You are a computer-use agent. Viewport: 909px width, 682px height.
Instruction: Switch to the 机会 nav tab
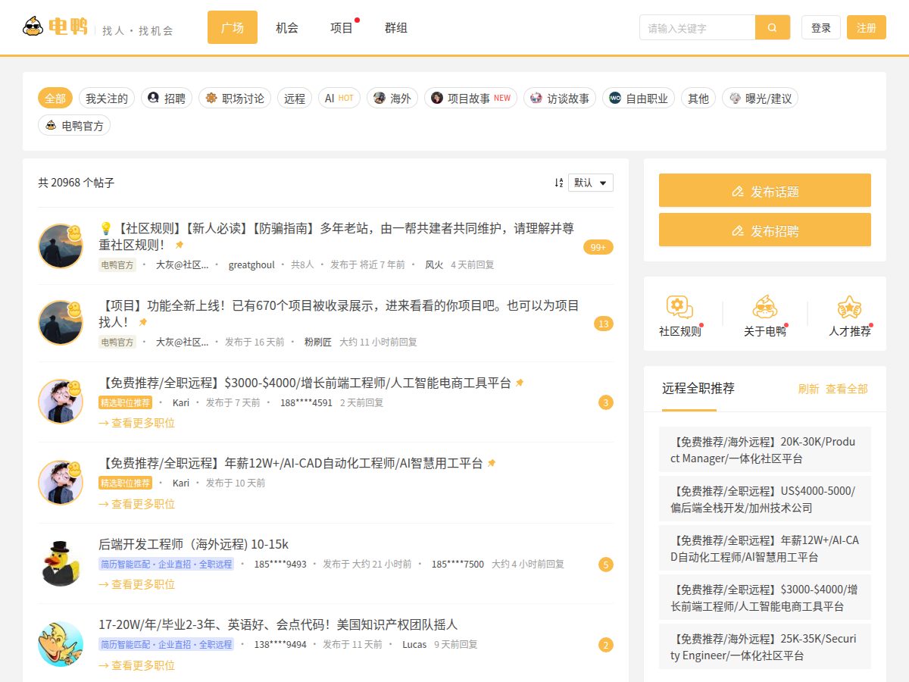point(287,27)
